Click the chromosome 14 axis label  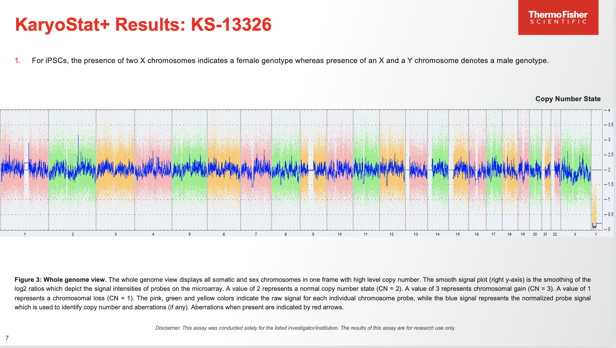[438, 234]
